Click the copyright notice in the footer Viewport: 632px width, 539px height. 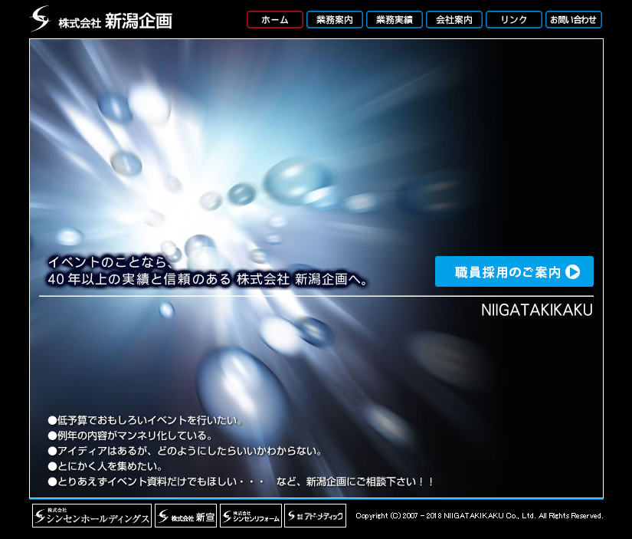pos(479,516)
